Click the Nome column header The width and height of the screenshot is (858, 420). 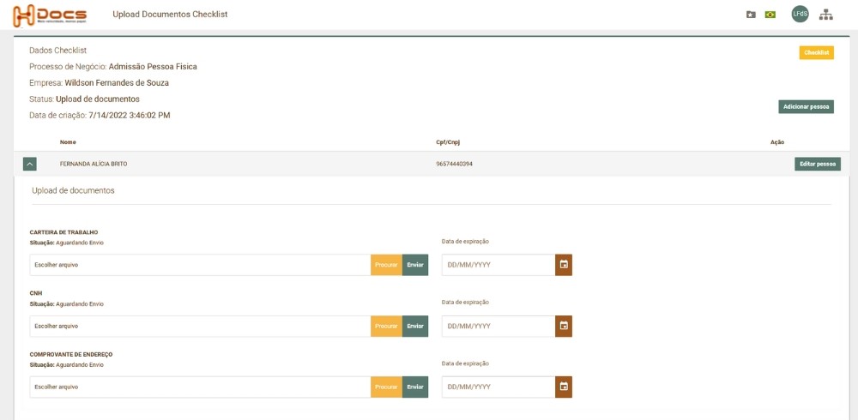pos(68,142)
